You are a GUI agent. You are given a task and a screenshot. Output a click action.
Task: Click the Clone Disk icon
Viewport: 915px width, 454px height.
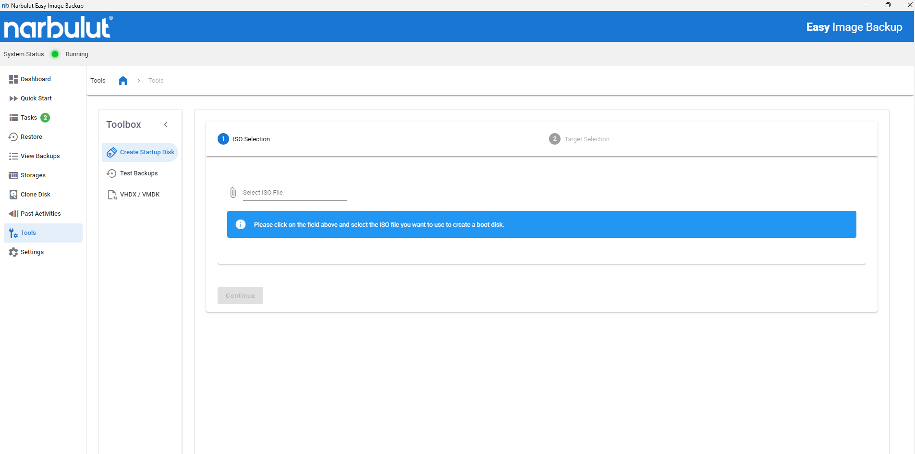tap(13, 195)
